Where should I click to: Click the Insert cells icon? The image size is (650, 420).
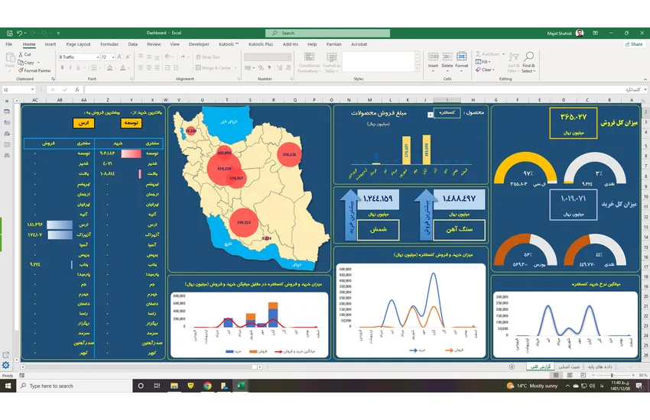(433, 56)
